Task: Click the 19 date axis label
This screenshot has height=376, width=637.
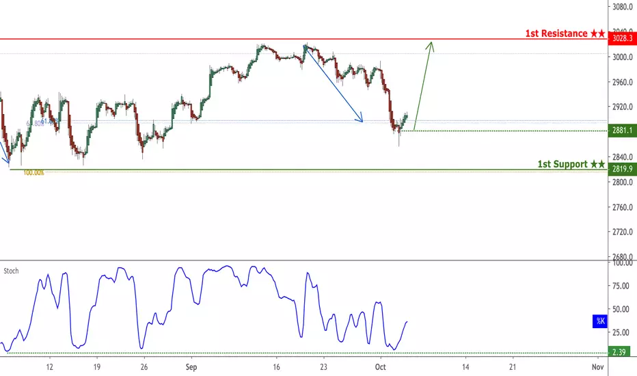Action: (96, 367)
